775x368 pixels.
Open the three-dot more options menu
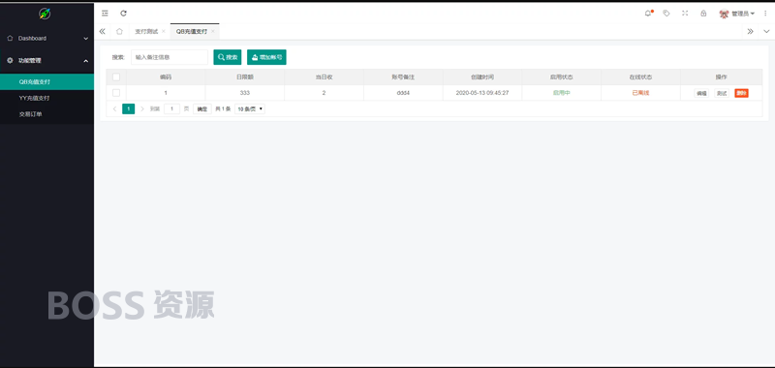click(x=765, y=14)
